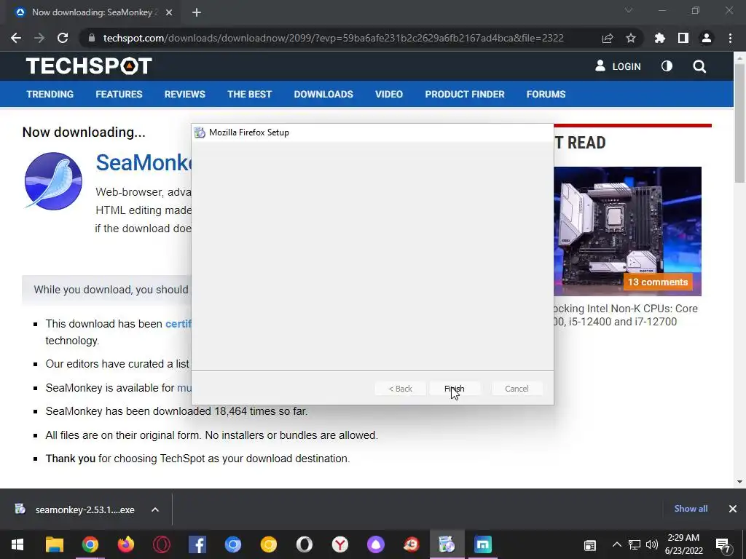Open the TechSpot search magnifier

click(699, 66)
